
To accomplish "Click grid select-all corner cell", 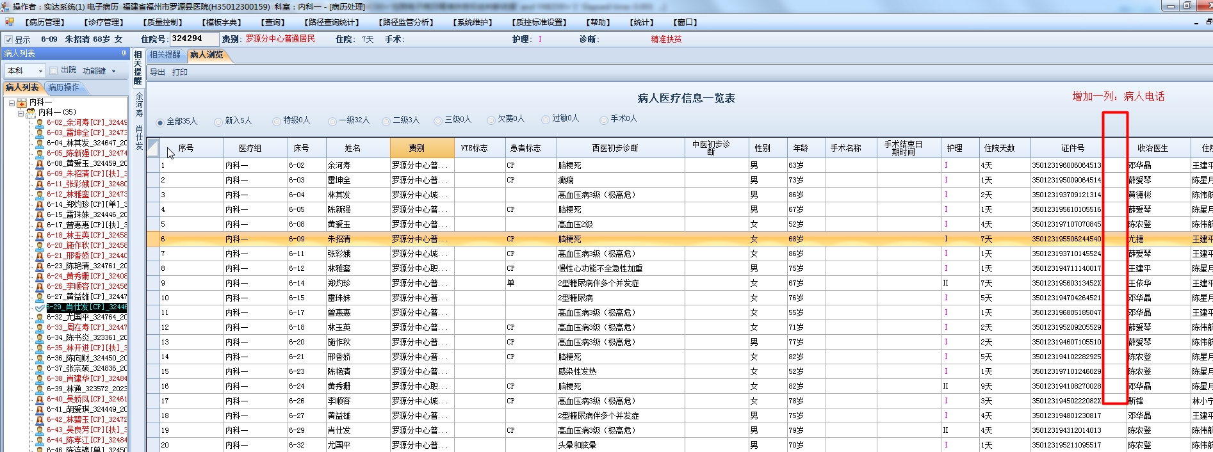I will pyautogui.click(x=153, y=148).
